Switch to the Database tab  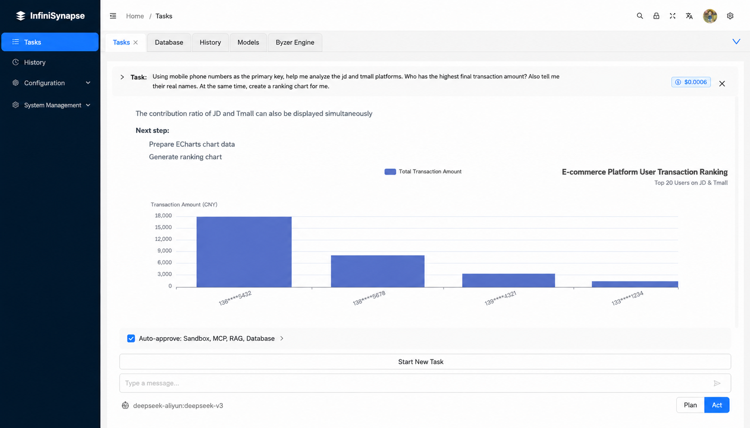click(x=169, y=42)
